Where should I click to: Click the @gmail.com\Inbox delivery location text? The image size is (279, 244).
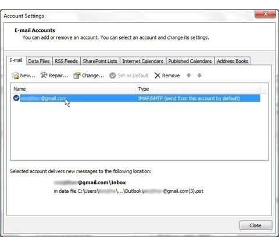click(x=90, y=182)
